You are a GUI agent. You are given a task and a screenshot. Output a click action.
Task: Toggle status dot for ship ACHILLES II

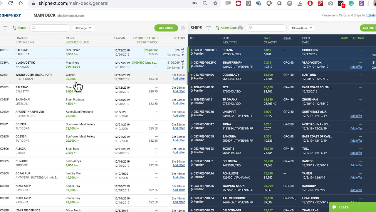click(x=192, y=173)
